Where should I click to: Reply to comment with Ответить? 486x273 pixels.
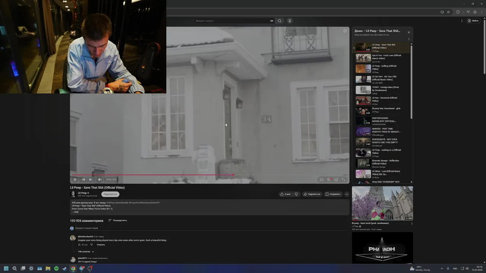coord(101,245)
